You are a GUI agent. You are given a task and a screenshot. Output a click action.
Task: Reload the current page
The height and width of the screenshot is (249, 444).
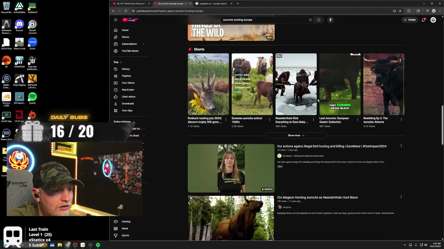(x=126, y=11)
